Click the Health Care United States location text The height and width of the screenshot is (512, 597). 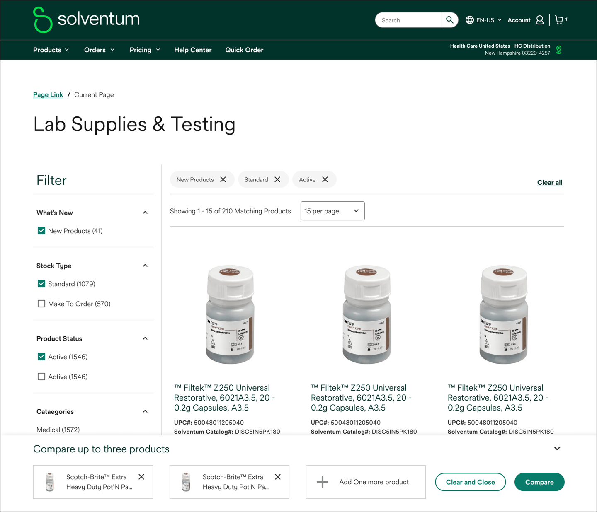pos(500,46)
